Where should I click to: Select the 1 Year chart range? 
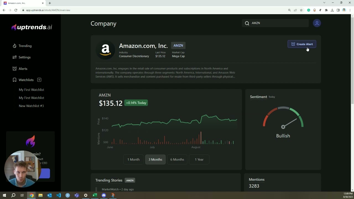(x=199, y=159)
